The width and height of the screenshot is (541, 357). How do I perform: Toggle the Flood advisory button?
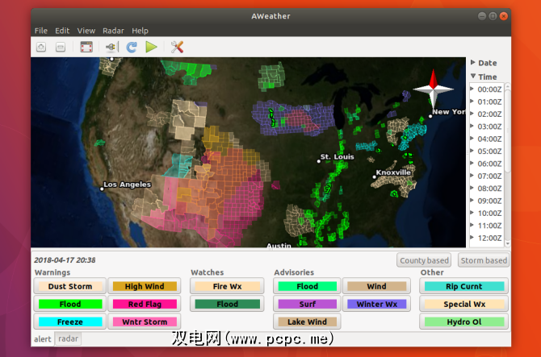(x=307, y=286)
